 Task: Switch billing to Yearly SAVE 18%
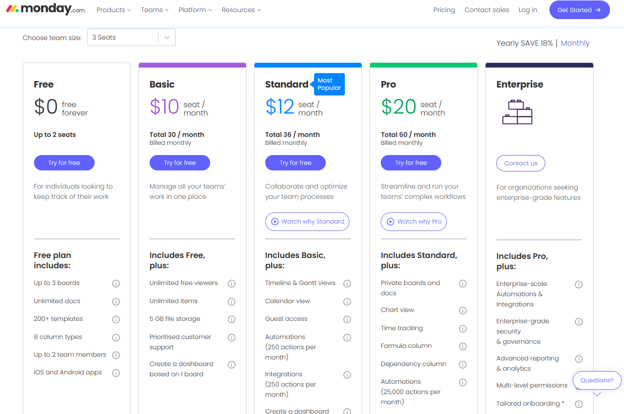tap(524, 43)
